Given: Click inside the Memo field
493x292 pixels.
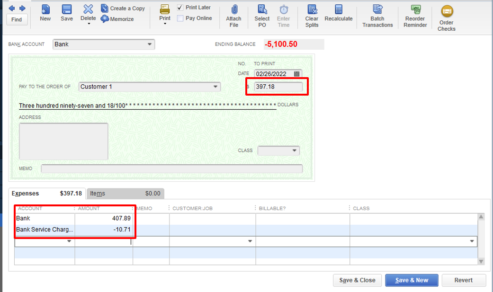Looking at the screenshot, I should (172, 168).
